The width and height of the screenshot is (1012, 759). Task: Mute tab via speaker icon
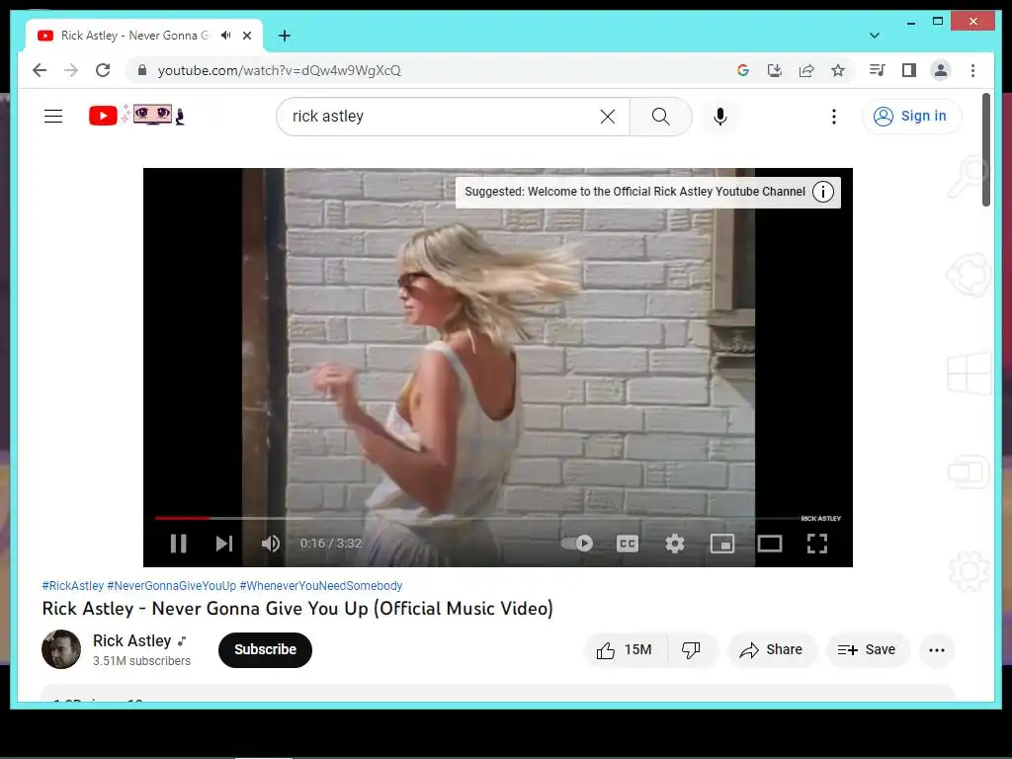[226, 36]
